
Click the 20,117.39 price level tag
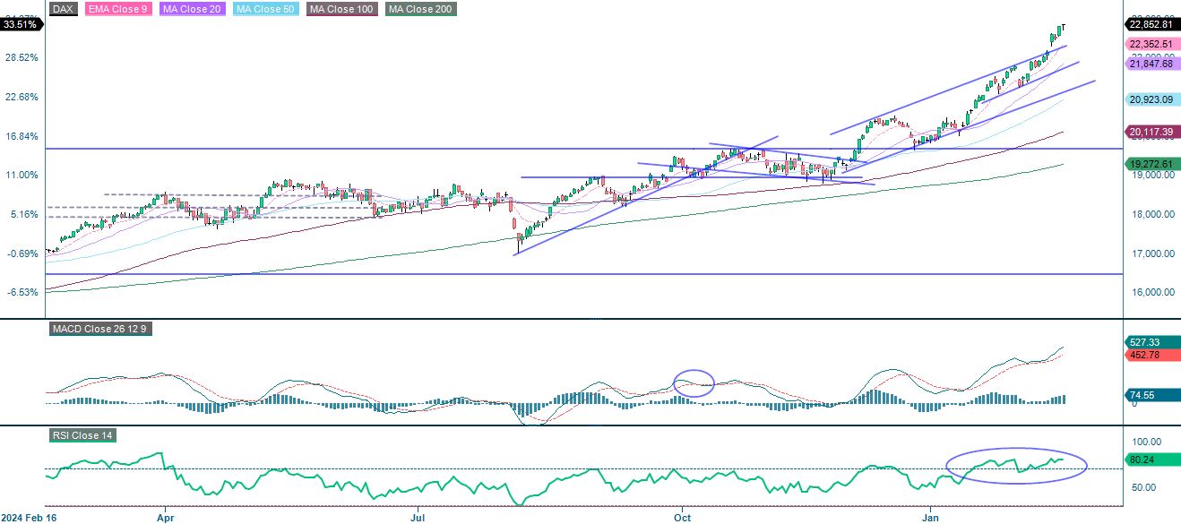point(1152,132)
